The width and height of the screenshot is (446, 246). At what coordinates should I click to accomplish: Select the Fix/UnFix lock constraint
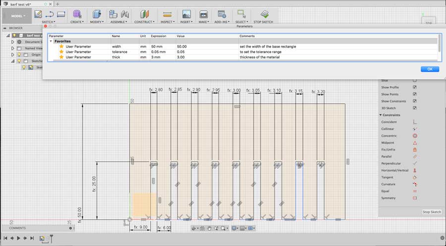[415, 149]
